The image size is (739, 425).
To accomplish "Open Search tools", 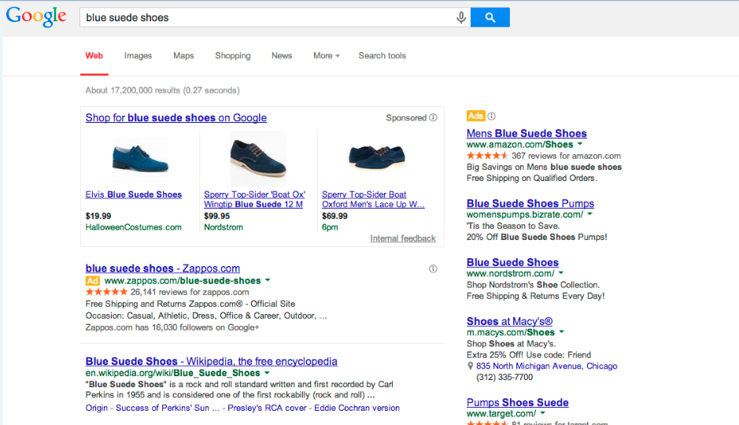I will pyautogui.click(x=382, y=56).
